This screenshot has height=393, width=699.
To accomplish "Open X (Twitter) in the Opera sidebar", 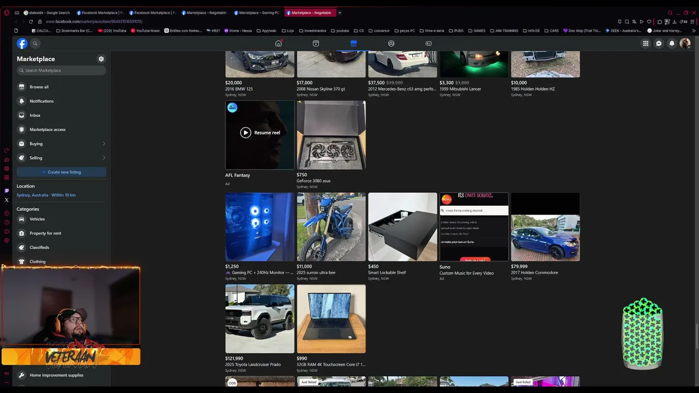I will (7, 200).
